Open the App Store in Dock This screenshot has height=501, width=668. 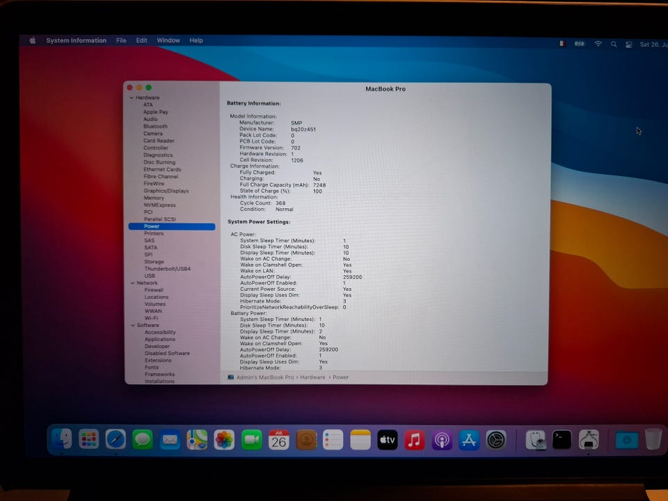pos(468,440)
